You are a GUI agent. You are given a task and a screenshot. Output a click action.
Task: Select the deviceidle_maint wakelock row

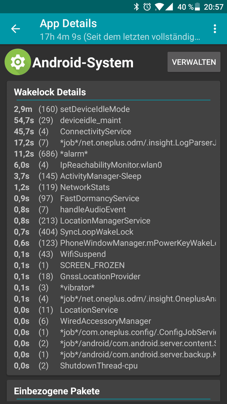(113, 120)
